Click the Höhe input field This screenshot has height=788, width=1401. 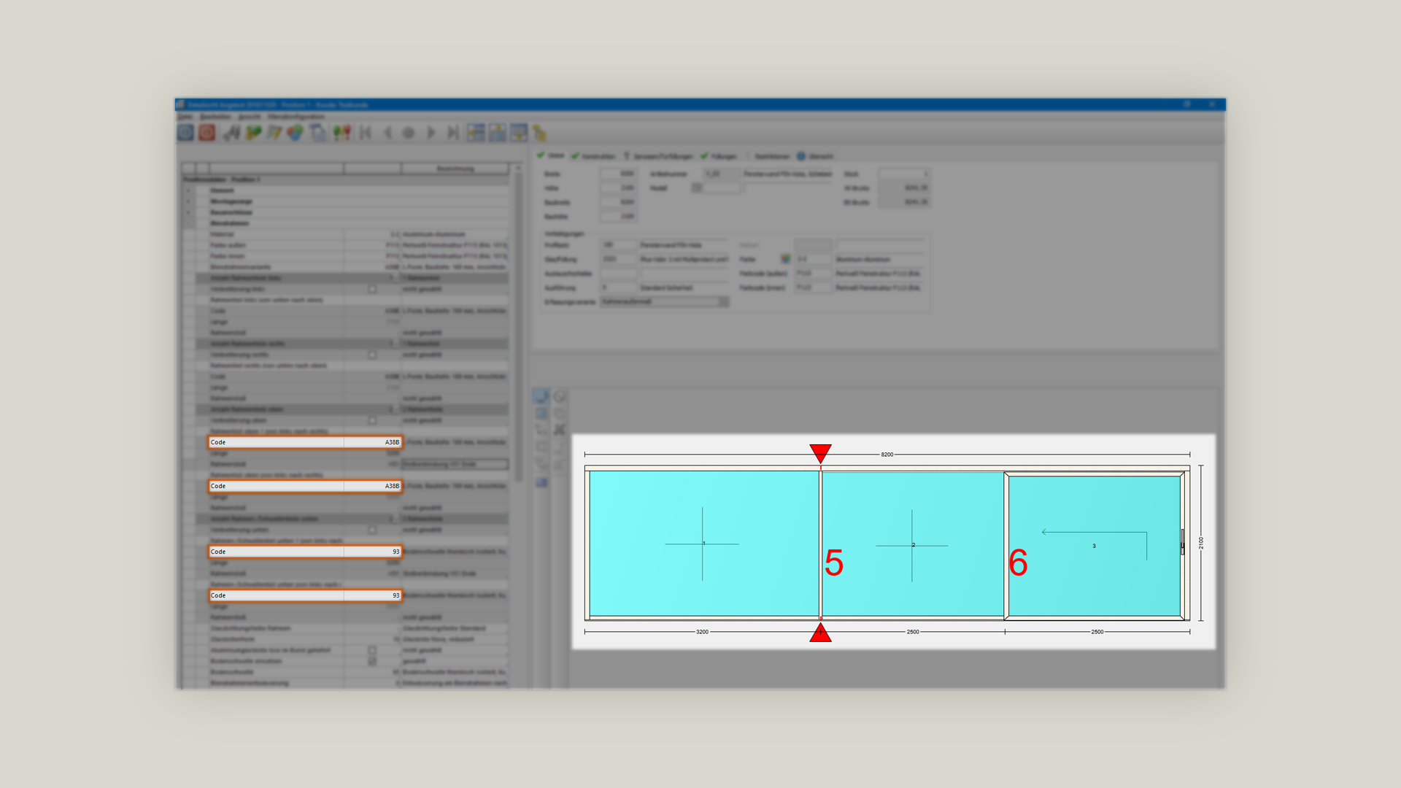pyautogui.click(x=618, y=188)
